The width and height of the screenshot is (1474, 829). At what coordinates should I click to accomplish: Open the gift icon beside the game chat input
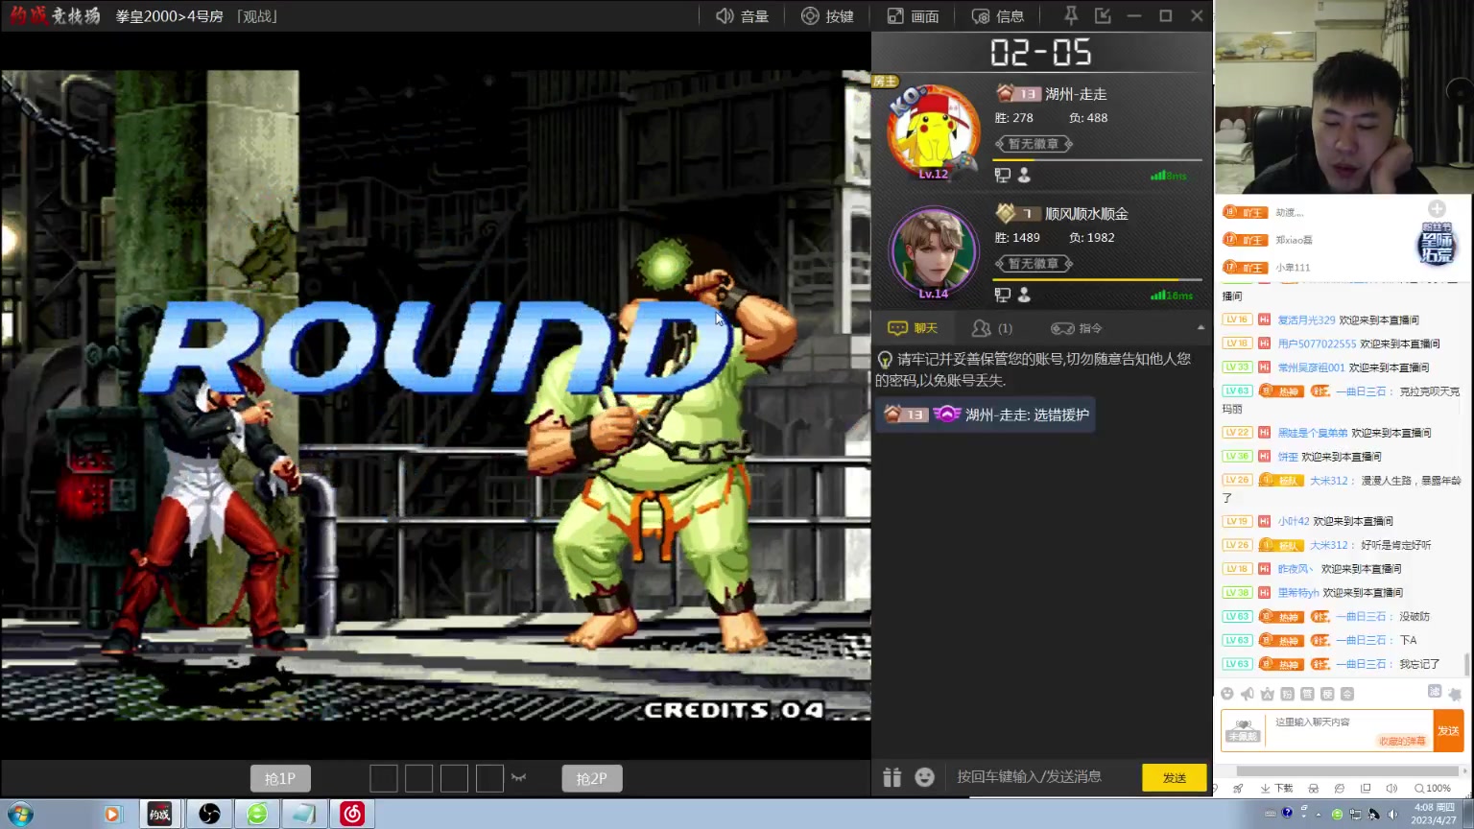point(892,777)
